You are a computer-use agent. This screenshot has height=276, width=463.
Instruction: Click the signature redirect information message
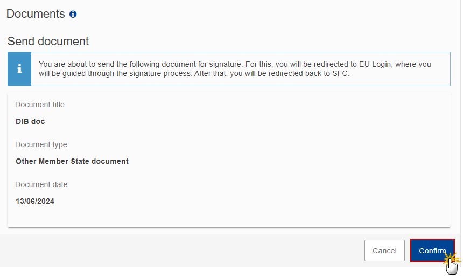point(235,69)
